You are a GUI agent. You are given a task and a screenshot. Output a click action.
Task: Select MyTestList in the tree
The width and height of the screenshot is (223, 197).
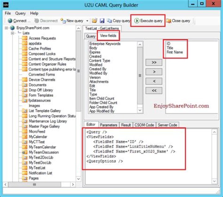pyautogui.click(x=37, y=168)
